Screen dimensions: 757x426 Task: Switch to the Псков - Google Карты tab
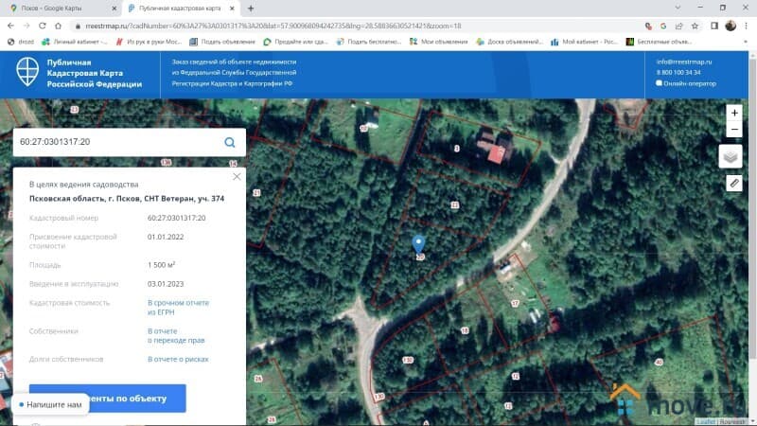tap(62, 9)
